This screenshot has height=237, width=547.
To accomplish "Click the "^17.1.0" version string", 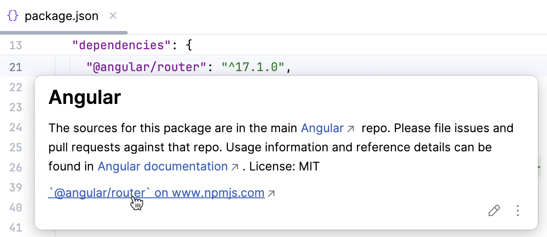I will 253,67.
